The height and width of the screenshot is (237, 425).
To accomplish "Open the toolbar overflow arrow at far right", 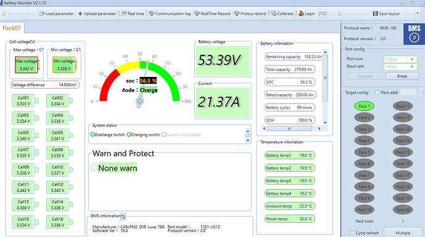I will (418, 14).
